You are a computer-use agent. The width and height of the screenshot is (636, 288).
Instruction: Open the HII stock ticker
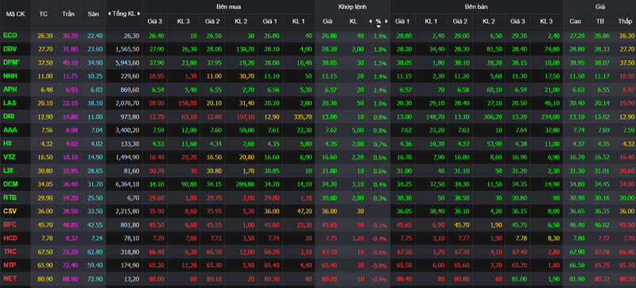tap(8, 143)
